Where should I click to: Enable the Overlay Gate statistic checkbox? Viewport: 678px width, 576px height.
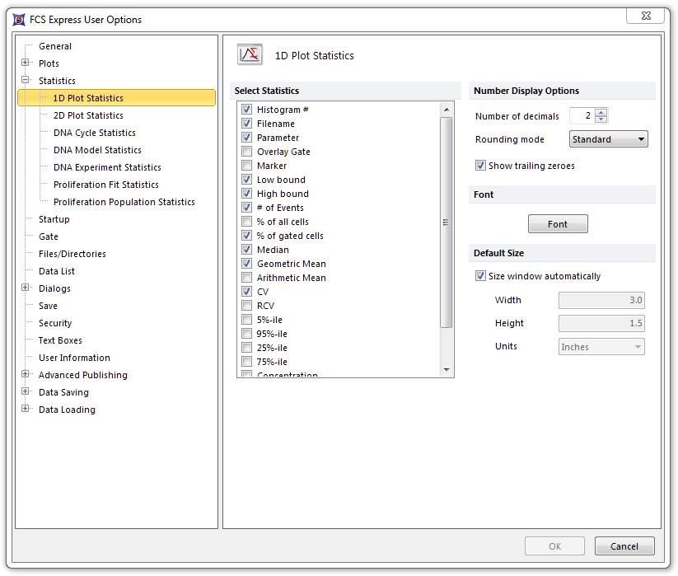tap(247, 152)
